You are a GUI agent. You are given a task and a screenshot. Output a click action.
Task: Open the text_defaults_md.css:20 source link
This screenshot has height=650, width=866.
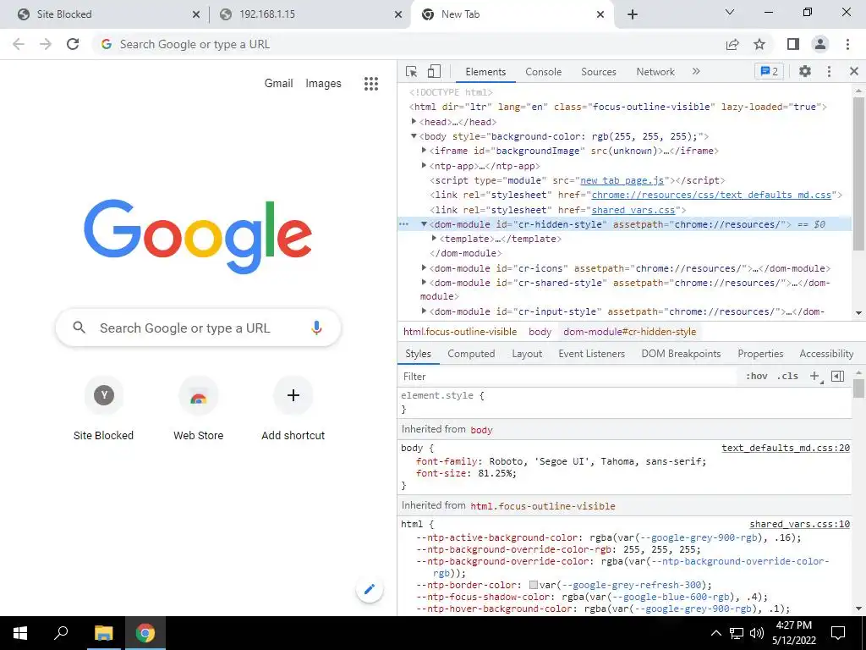786,448
